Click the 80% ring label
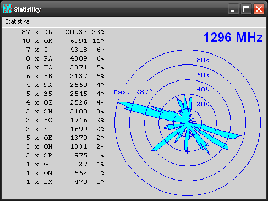 coord(203,60)
